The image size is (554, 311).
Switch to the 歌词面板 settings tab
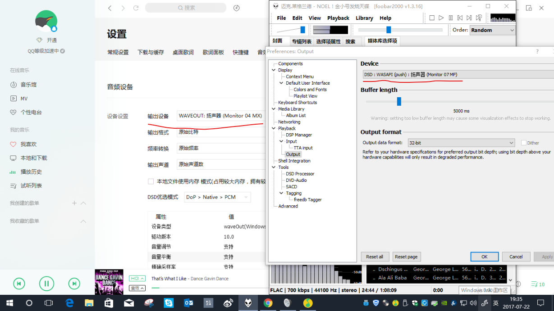(213, 52)
